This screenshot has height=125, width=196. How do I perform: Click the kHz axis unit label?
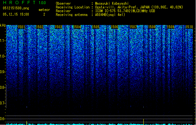tap(3, 25)
